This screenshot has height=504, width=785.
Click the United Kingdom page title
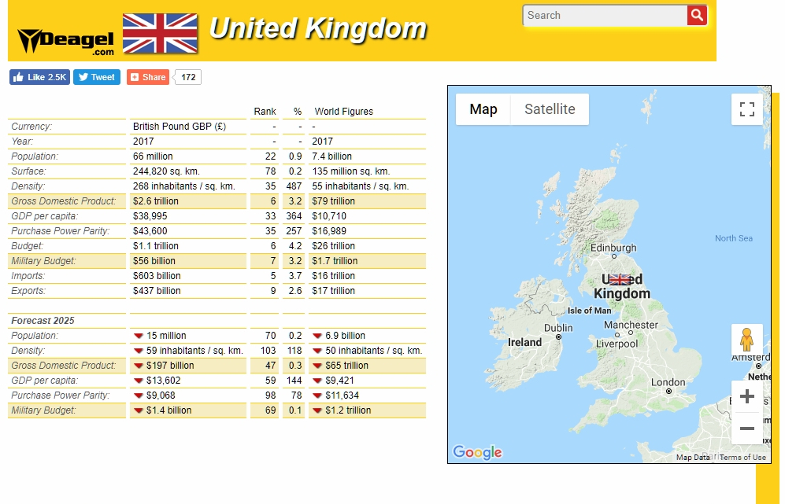[318, 28]
